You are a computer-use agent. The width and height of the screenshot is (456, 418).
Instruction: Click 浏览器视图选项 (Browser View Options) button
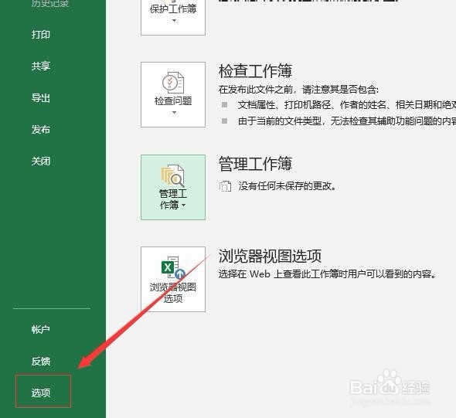tap(173, 280)
